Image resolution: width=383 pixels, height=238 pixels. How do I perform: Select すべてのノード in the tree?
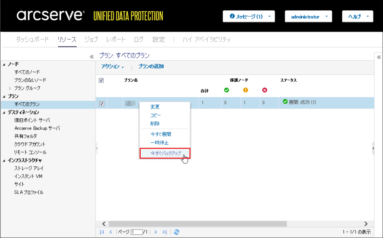[27, 72]
